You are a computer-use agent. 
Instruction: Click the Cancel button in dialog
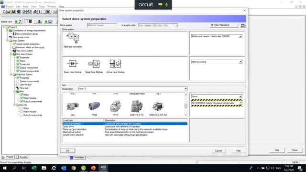(x=219, y=151)
